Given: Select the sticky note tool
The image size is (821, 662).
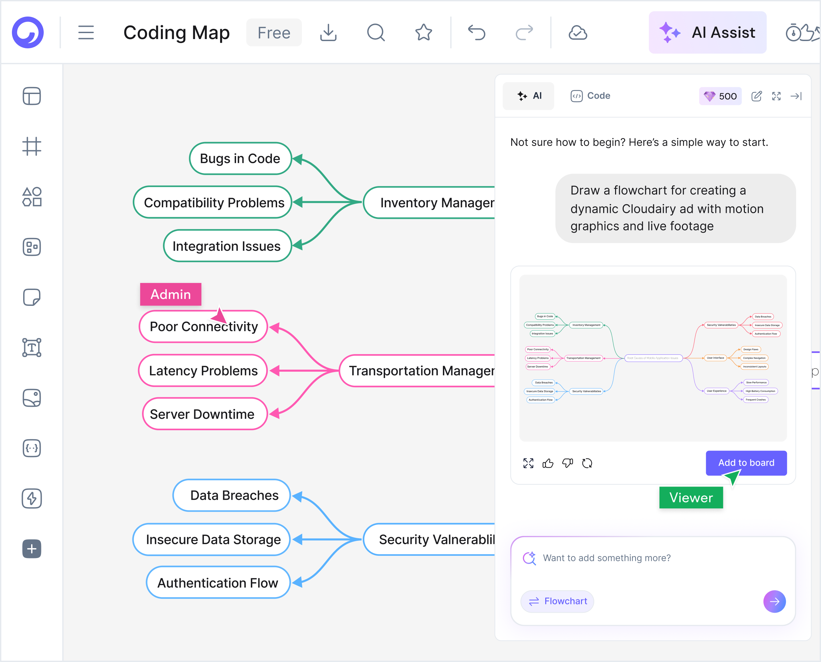Looking at the screenshot, I should tap(32, 298).
